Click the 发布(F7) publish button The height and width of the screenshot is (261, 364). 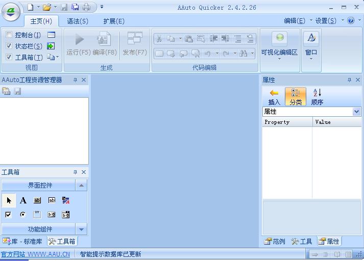click(135, 44)
